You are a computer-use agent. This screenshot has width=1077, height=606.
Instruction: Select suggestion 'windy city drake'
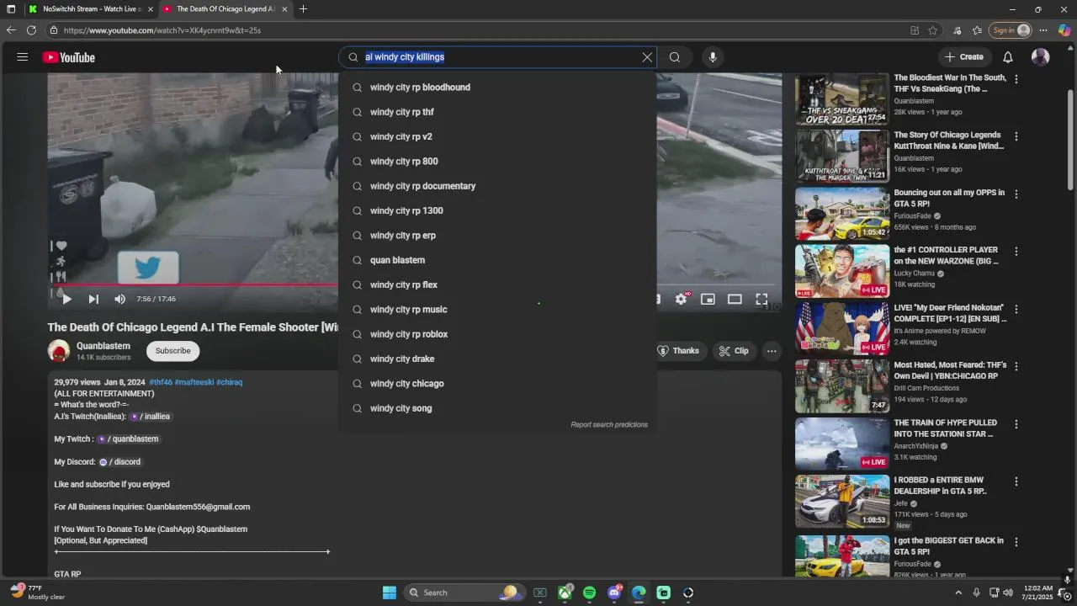click(x=497, y=359)
